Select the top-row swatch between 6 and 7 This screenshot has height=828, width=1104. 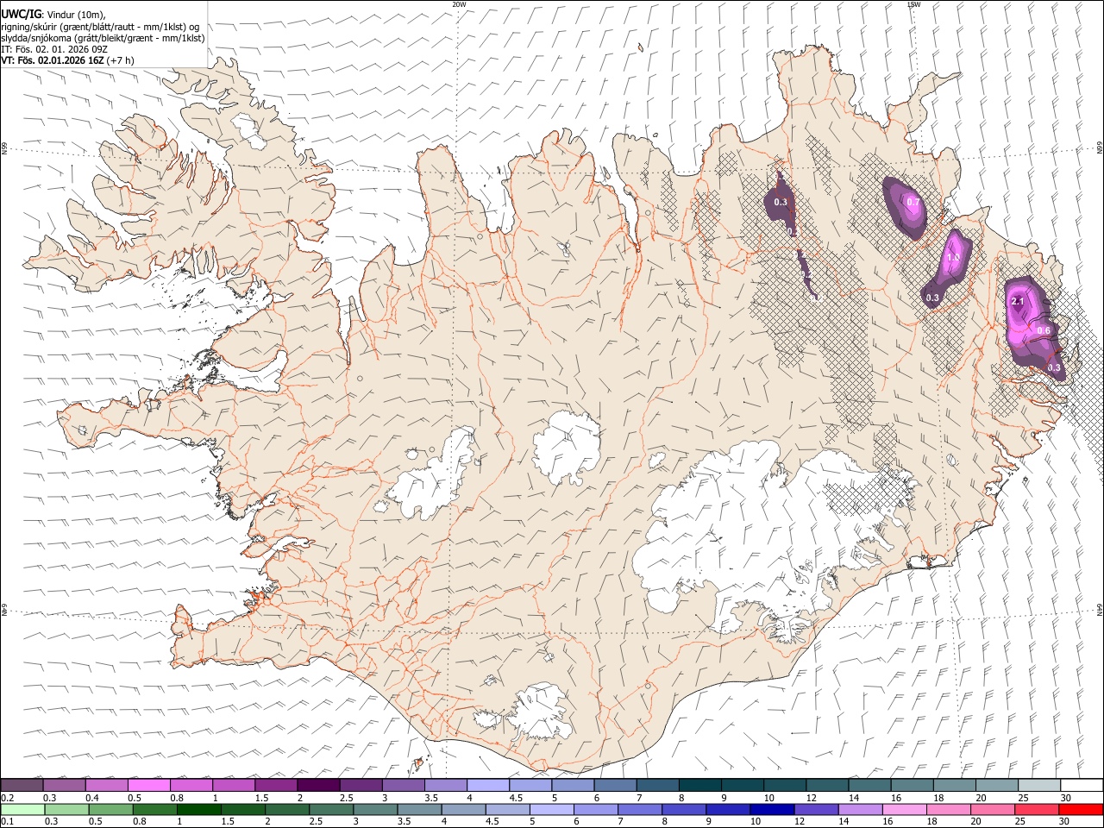click(x=614, y=786)
